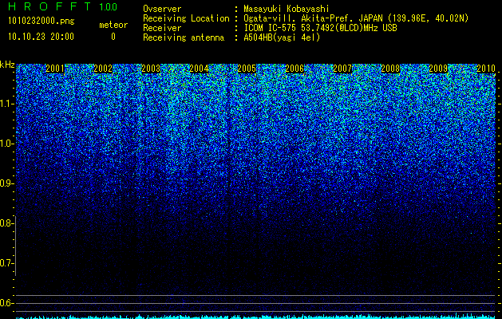Click the Ogata-vill. Akita-Pref. JAPAN location text
502x319 pixels.
click(356, 18)
